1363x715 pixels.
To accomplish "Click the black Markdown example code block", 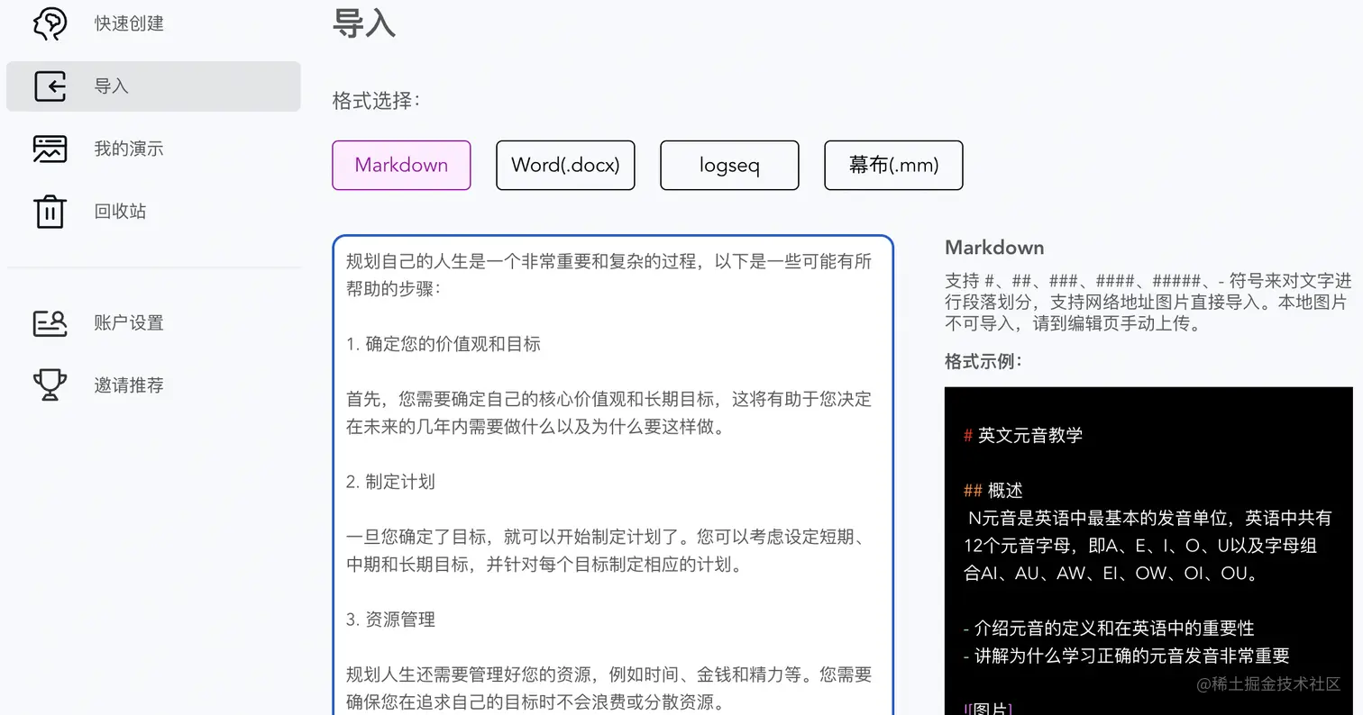I will (x=1148, y=551).
